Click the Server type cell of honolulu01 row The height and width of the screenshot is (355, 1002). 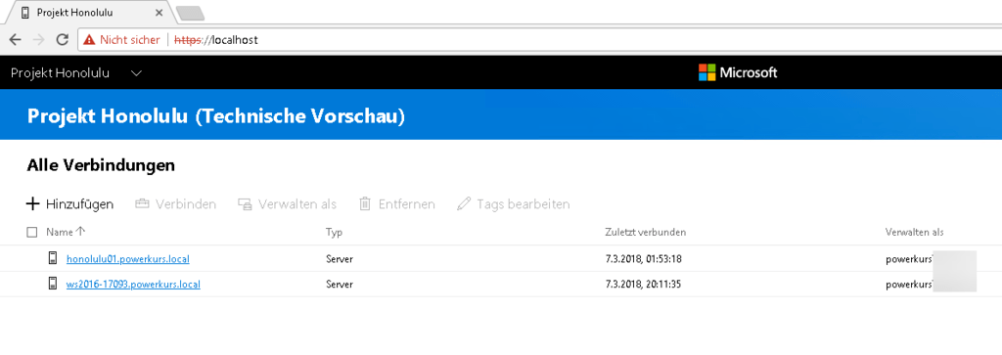click(340, 259)
